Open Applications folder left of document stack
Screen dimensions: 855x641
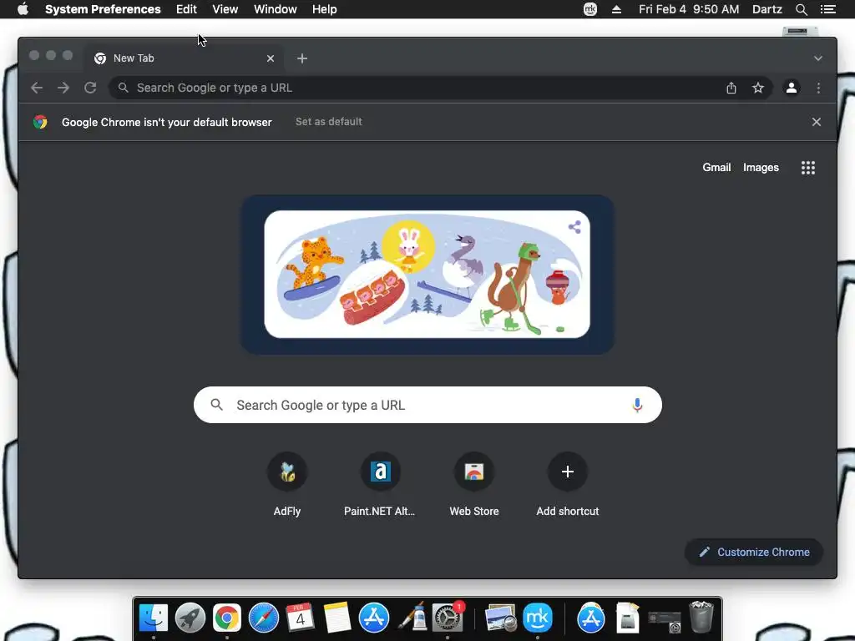click(591, 618)
